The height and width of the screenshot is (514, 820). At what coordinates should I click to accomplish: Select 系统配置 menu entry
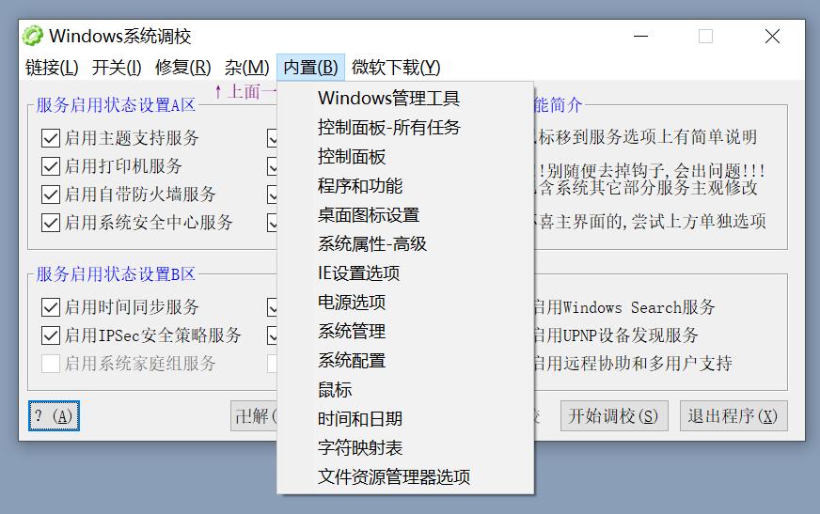[x=405, y=361]
